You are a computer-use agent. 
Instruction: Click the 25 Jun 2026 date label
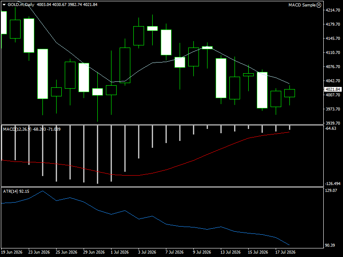point(66,252)
